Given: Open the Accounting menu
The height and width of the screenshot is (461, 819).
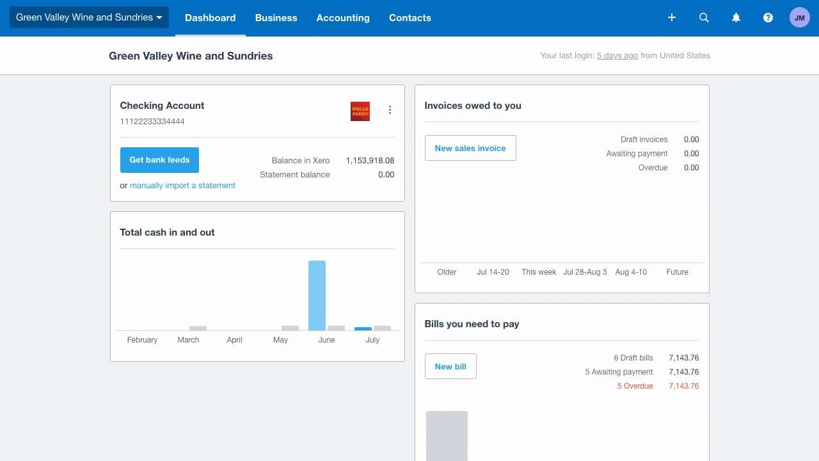Looking at the screenshot, I should pos(343,18).
